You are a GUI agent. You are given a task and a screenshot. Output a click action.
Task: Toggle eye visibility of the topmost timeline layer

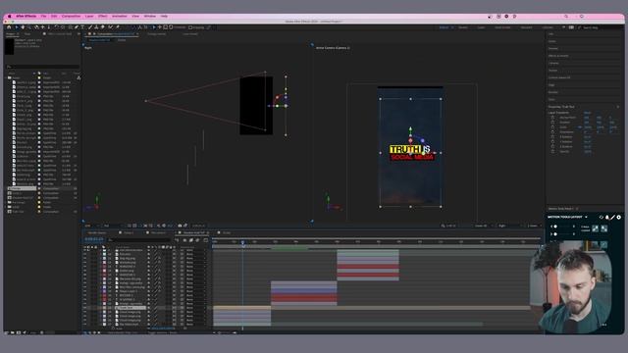pos(85,250)
